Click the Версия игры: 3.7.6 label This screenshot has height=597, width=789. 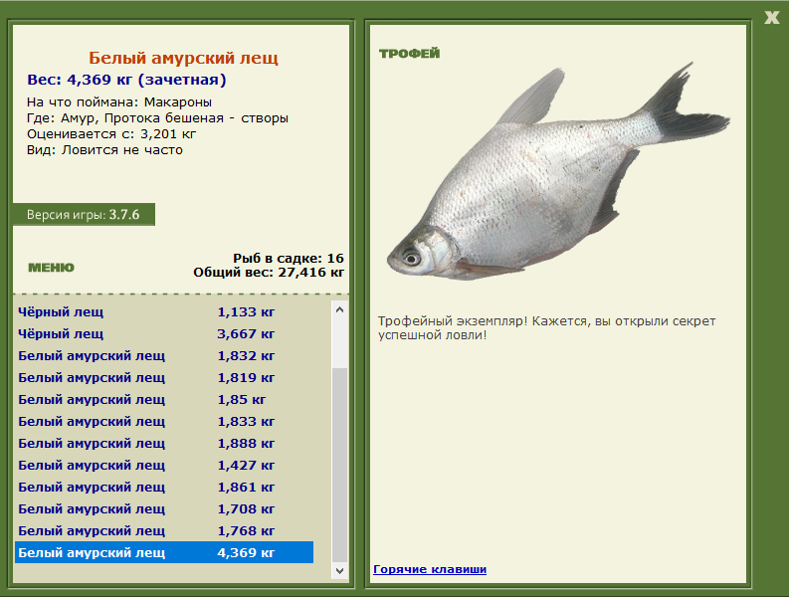click(x=84, y=215)
